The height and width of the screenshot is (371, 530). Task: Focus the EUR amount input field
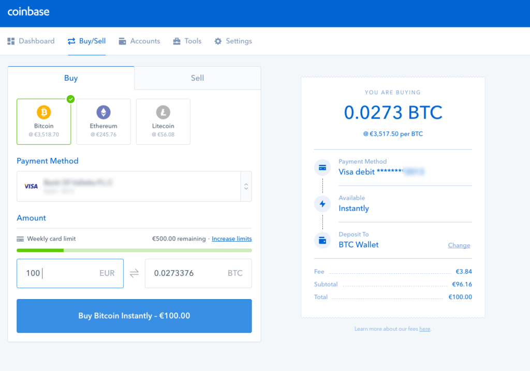tap(70, 273)
